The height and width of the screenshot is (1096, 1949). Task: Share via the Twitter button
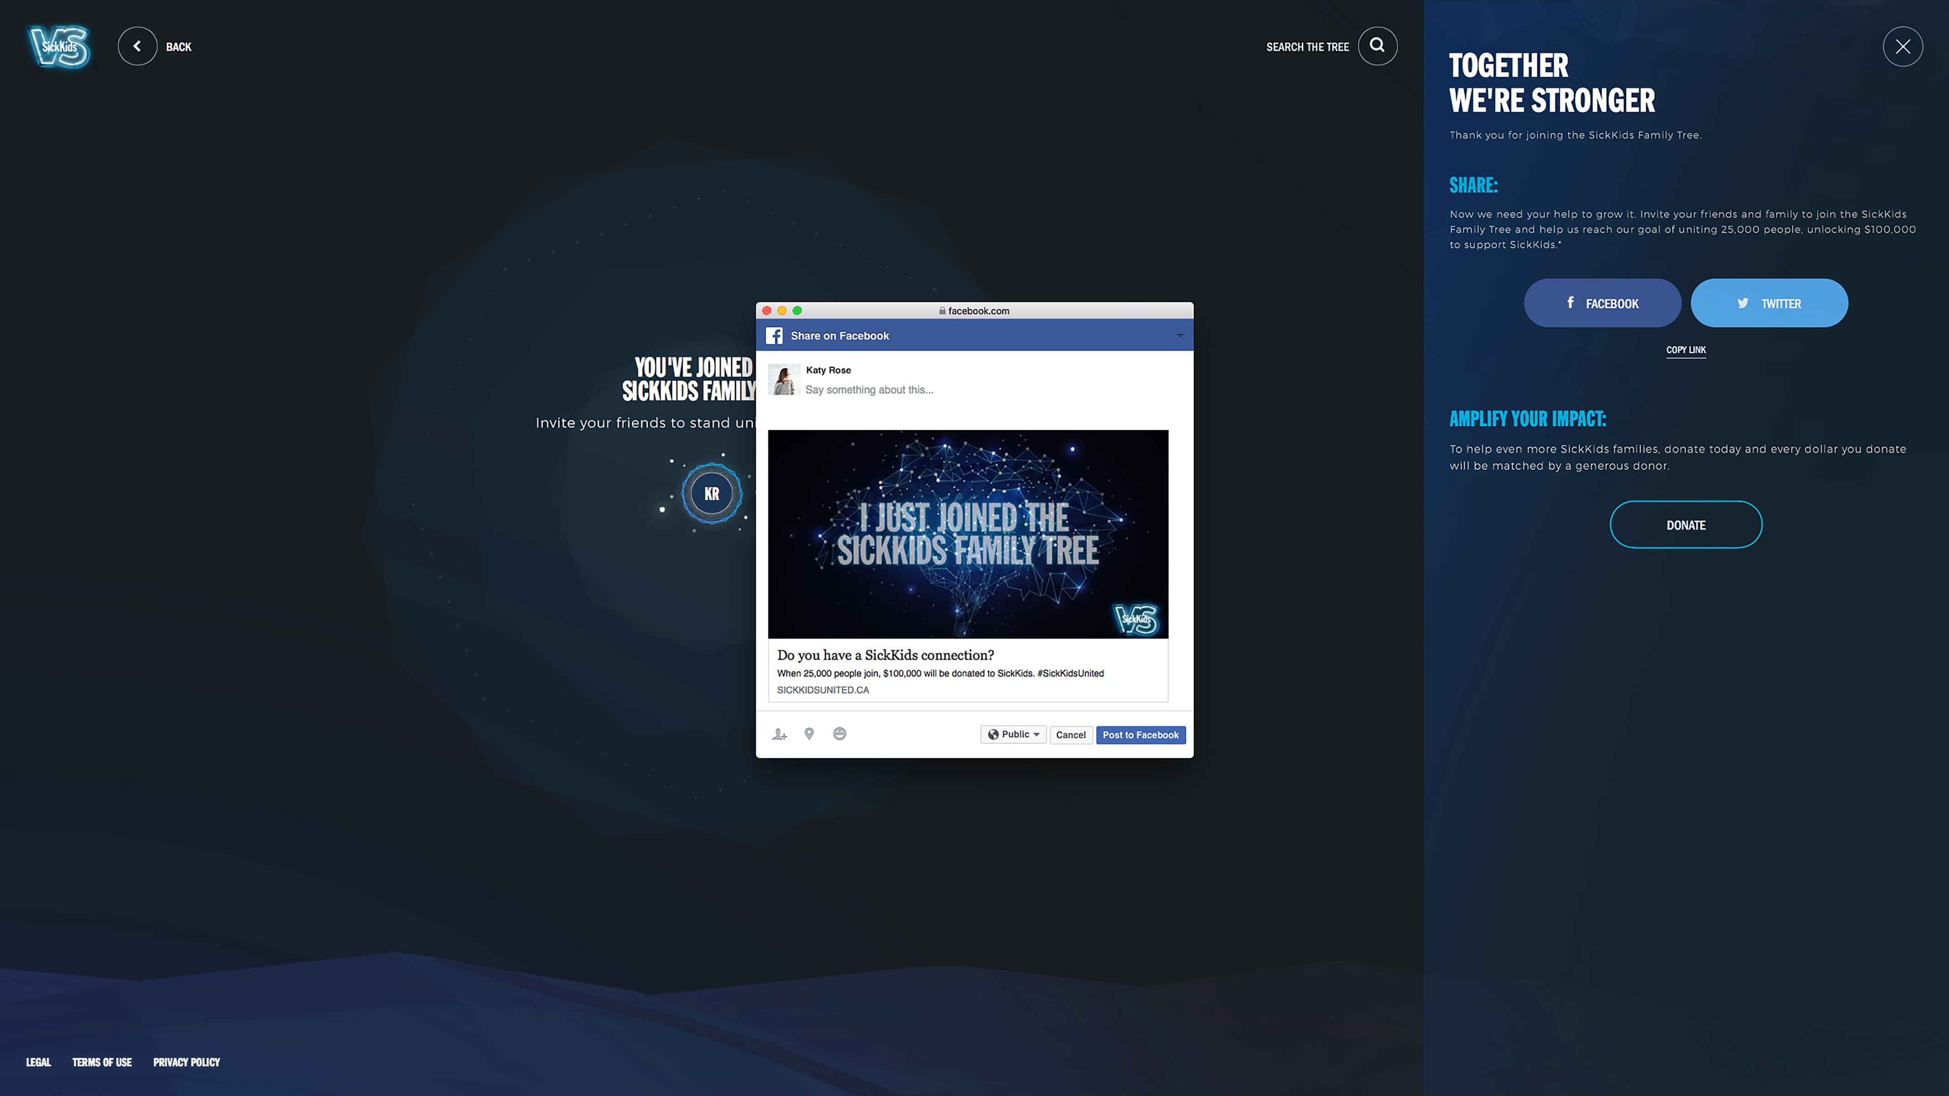(1769, 303)
